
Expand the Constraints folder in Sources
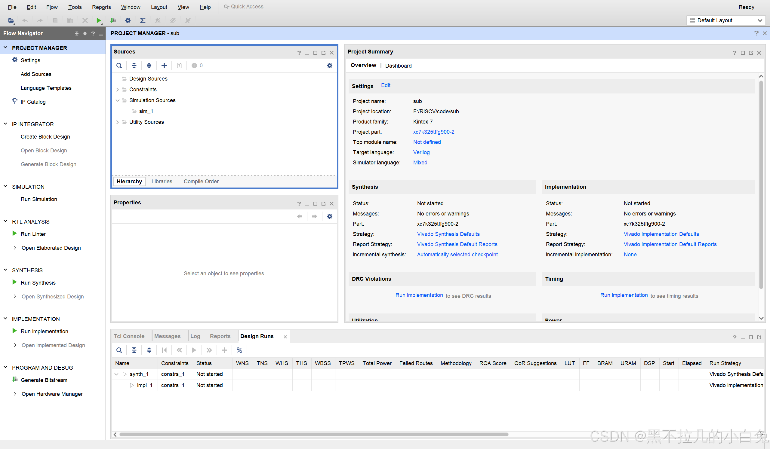[x=117, y=90]
